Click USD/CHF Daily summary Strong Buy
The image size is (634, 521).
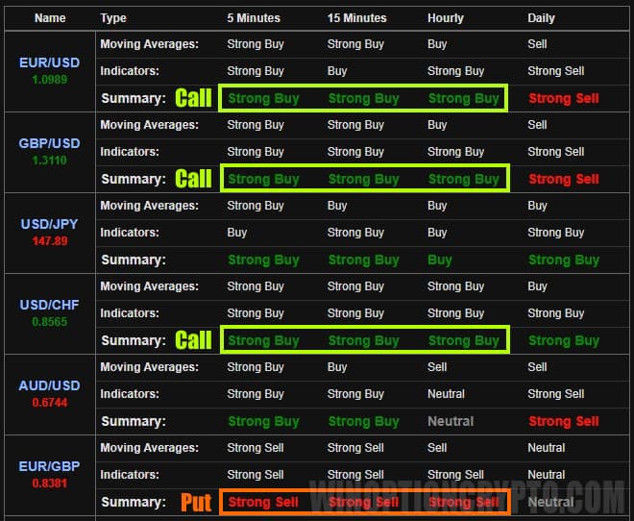(563, 340)
